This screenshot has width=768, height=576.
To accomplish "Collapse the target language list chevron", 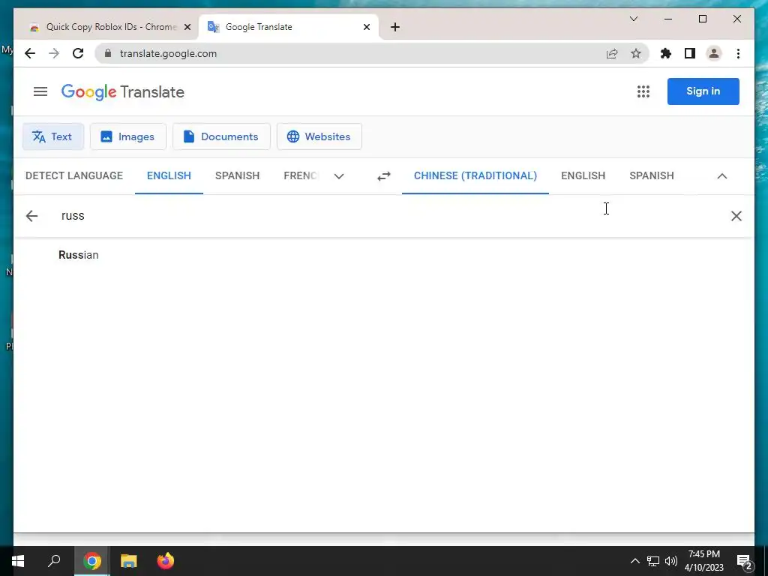I will 722,176.
